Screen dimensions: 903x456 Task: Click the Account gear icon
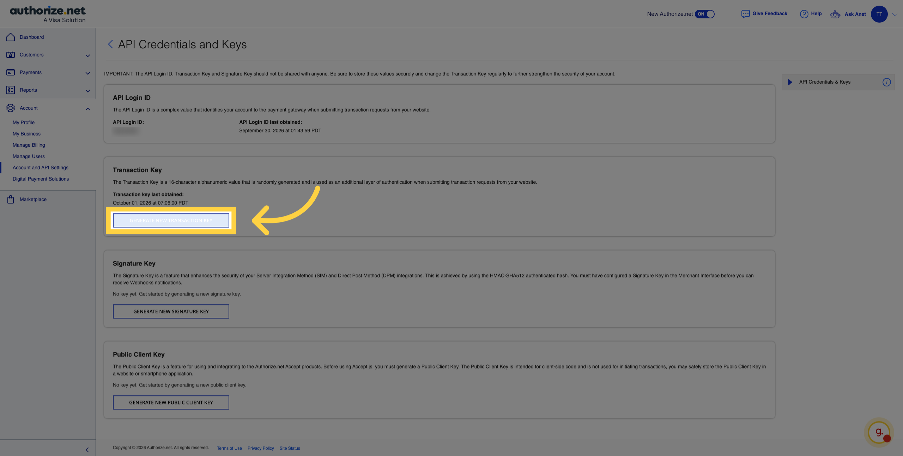point(11,108)
